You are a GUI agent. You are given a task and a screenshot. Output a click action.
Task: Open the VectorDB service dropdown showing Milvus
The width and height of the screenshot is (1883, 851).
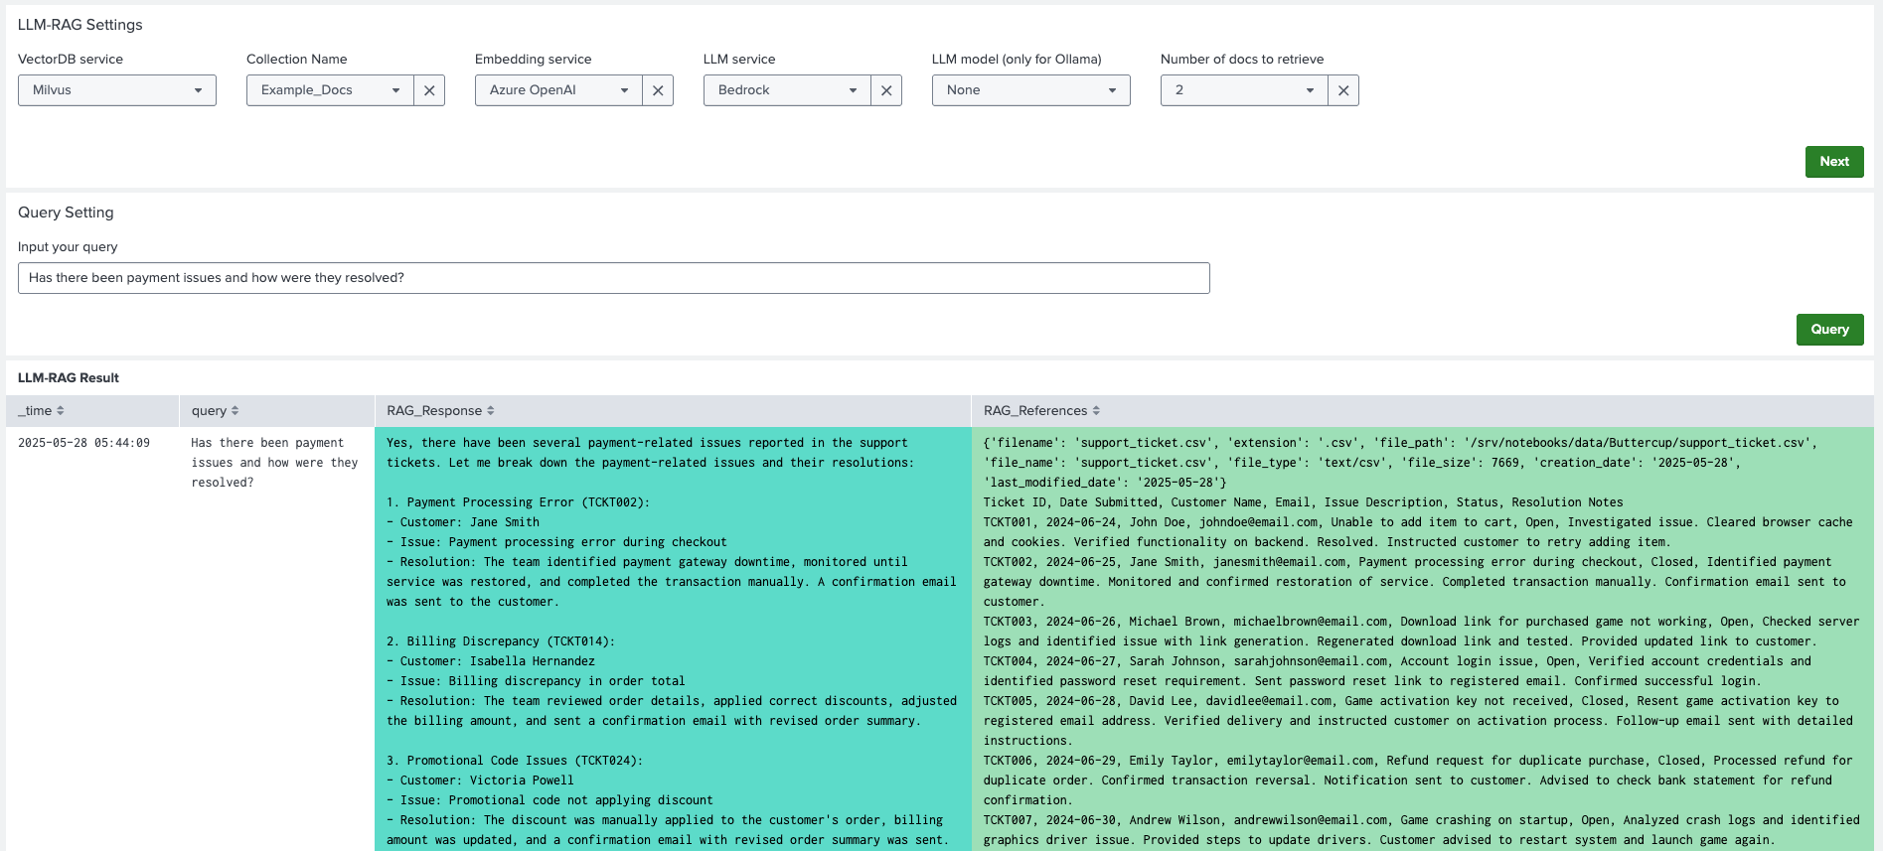[117, 90]
